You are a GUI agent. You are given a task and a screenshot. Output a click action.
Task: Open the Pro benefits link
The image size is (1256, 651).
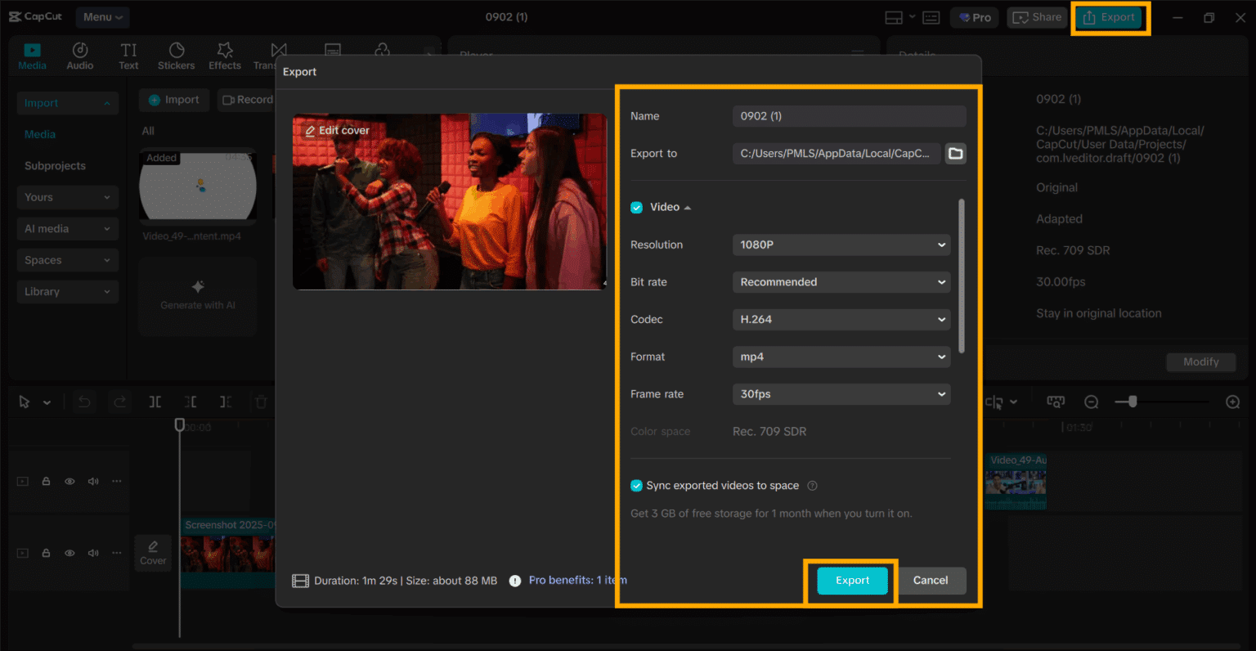coord(577,580)
